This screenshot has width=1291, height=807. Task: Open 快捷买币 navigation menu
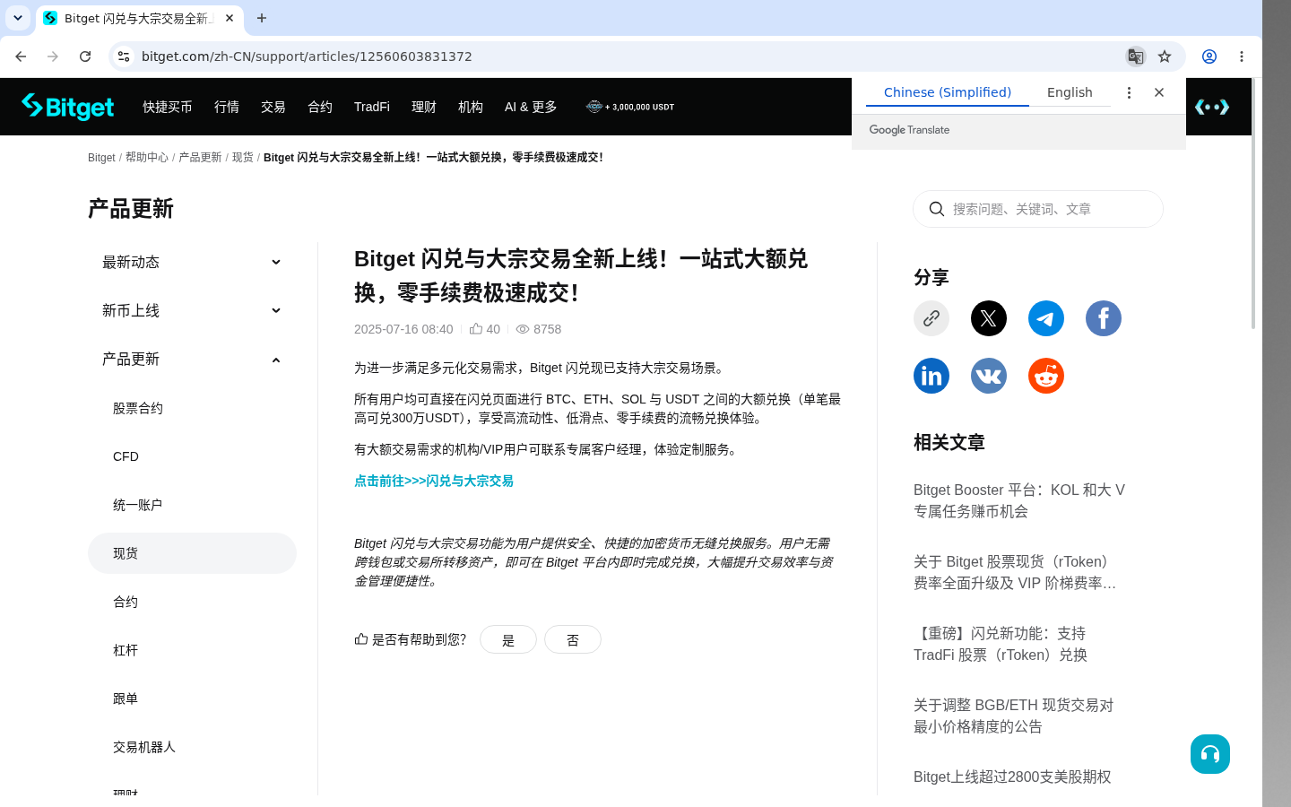(168, 107)
